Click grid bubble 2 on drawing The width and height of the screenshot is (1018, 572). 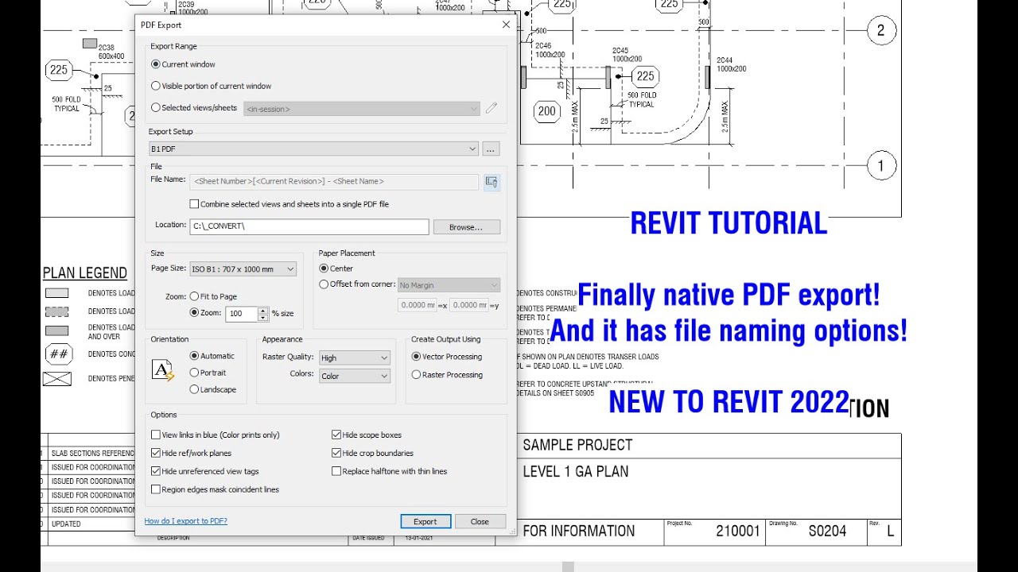(x=880, y=31)
